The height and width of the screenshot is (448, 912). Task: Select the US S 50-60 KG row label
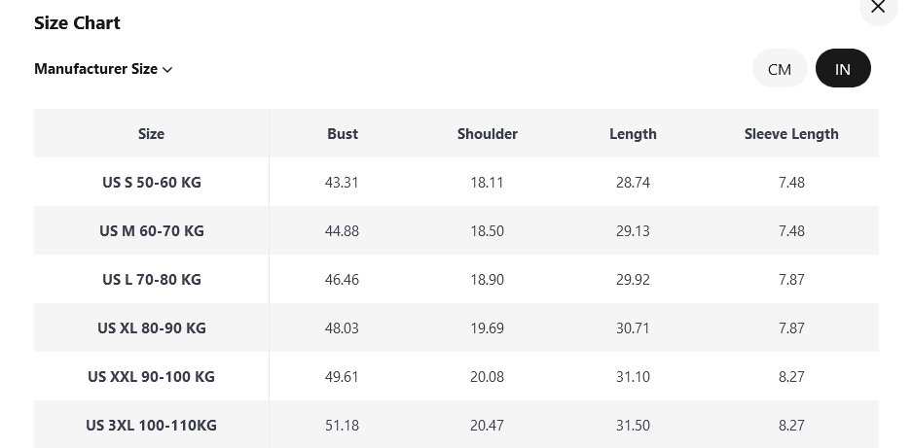click(x=151, y=182)
